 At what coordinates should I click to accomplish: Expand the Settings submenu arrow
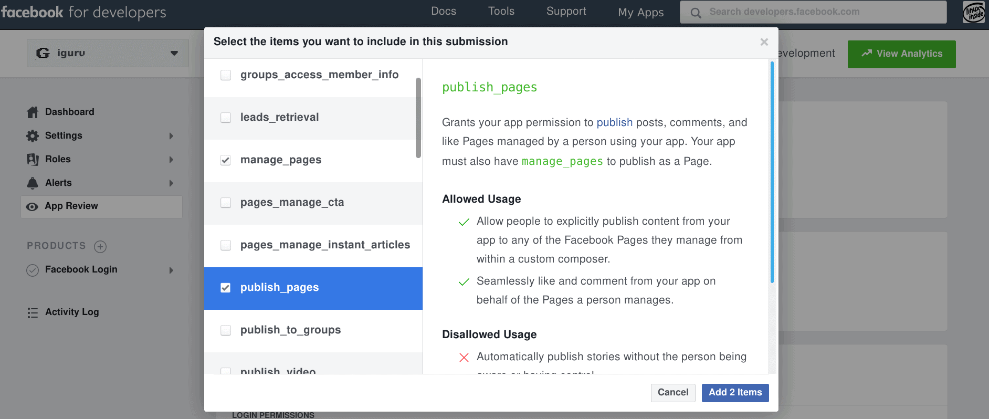click(171, 136)
